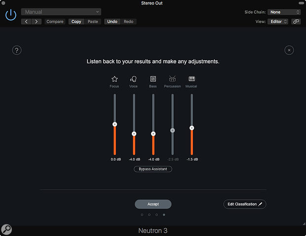The height and width of the screenshot is (236, 306).
Task: Toggle the Bypass Assistant button
Action: [x=153, y=169]
